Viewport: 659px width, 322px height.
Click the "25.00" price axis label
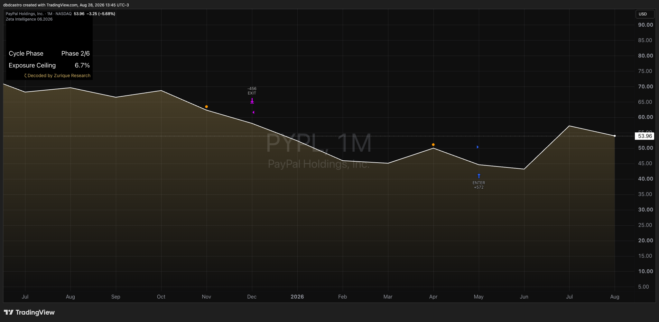click(645, 225)
